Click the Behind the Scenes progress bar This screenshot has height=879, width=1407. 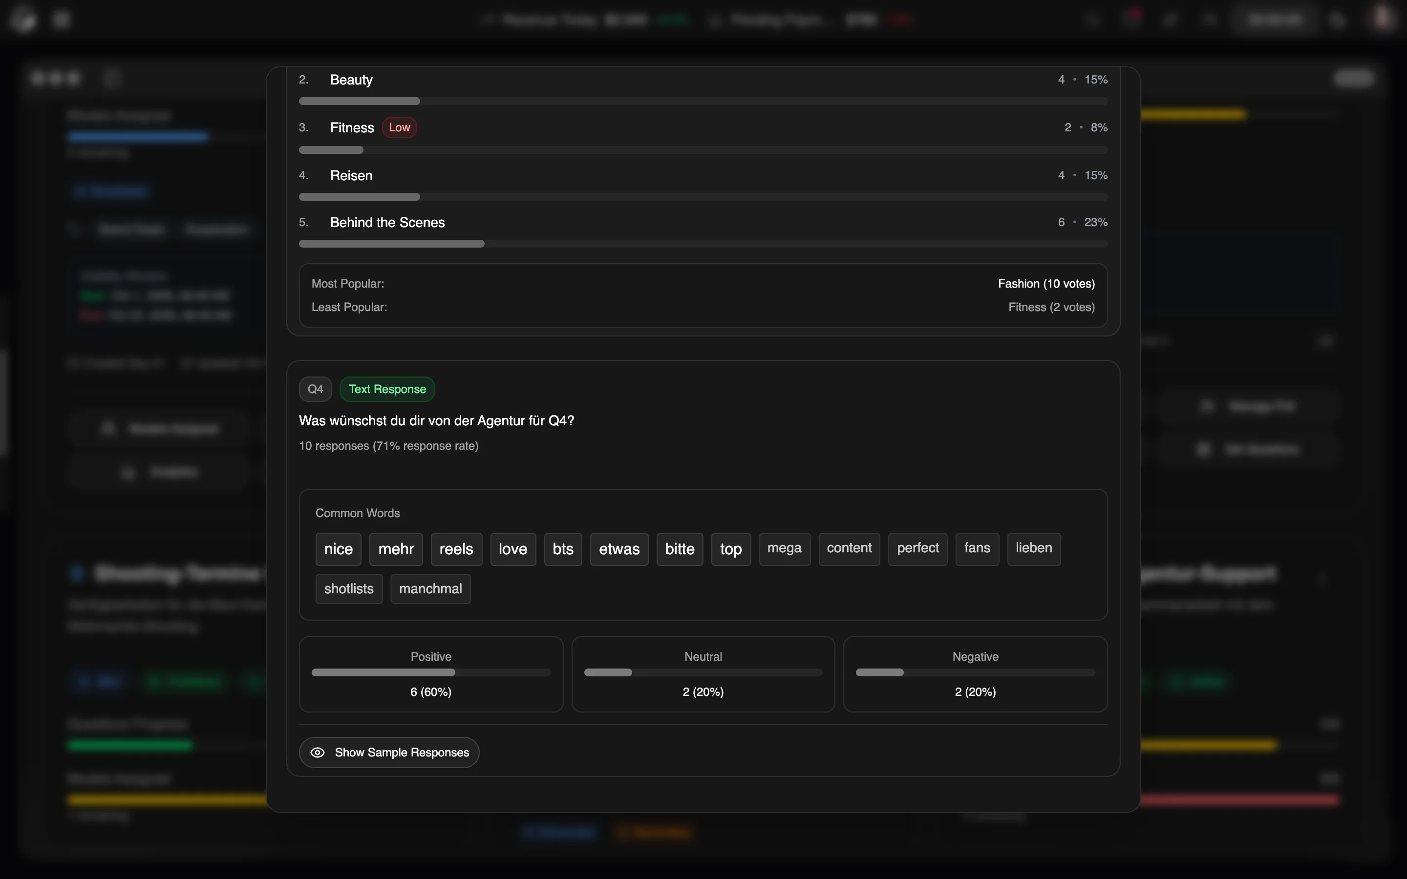coord(703,244)
